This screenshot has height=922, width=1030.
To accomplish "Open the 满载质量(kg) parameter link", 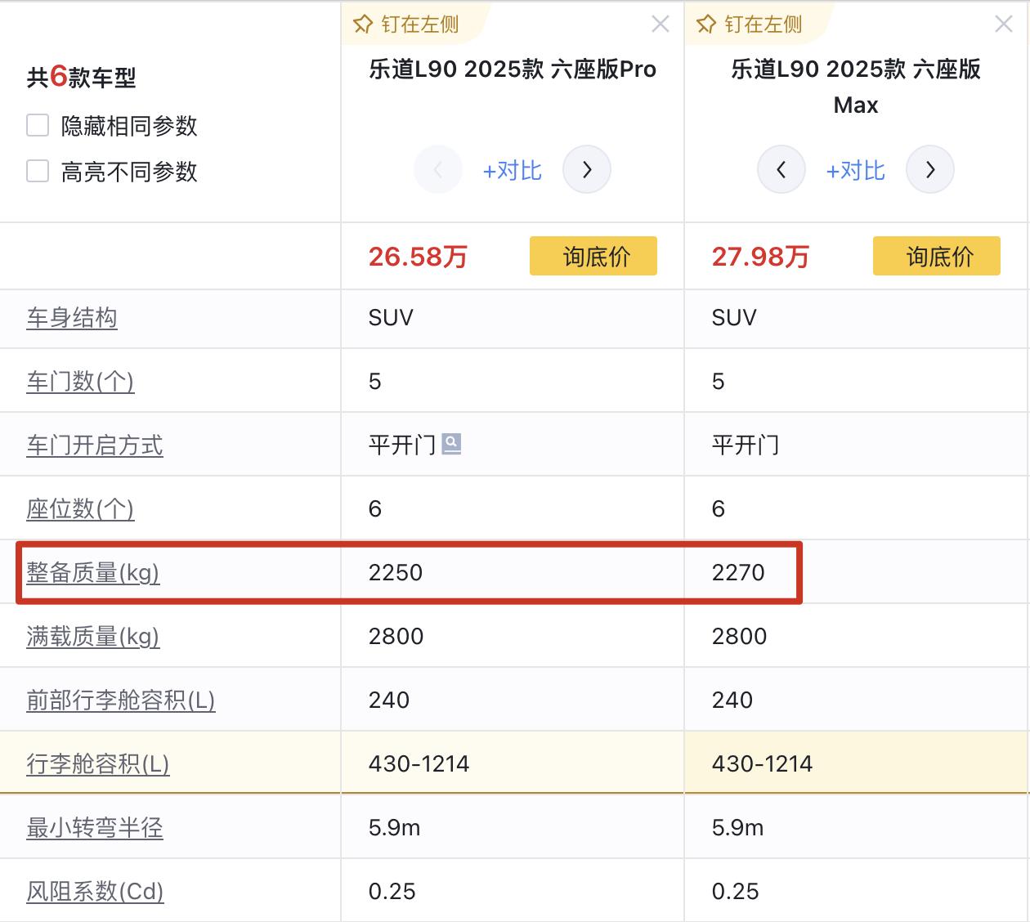I will coord(93,637).
